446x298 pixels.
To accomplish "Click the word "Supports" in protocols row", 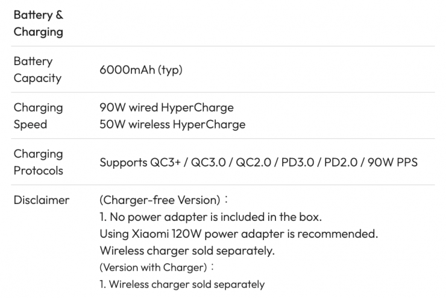I will [x=123, y=162].
